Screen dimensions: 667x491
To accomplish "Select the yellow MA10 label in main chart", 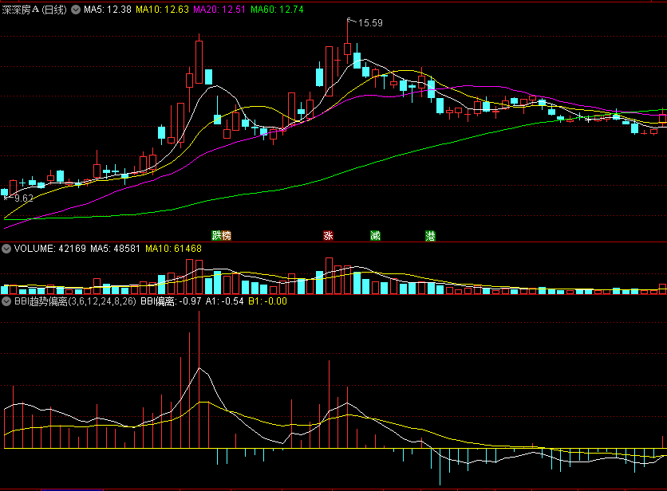I will pyautogui.click(x=162, y=10).
